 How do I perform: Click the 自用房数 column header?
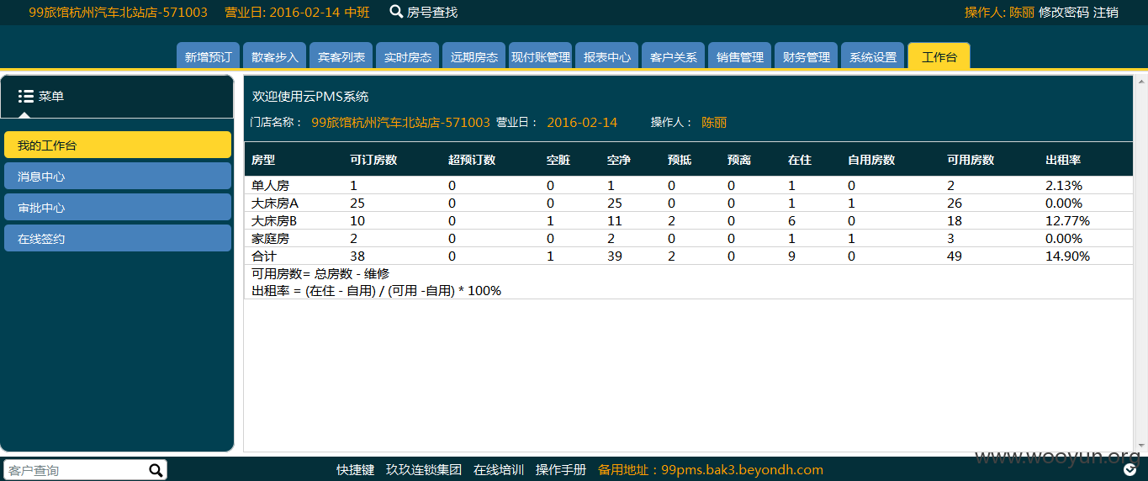[871, 159]
